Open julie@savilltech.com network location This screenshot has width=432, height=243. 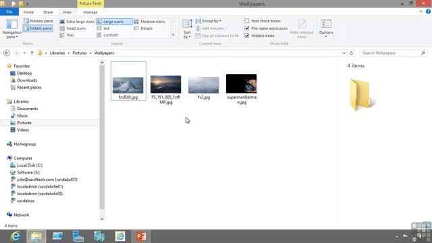click(47, 180)
